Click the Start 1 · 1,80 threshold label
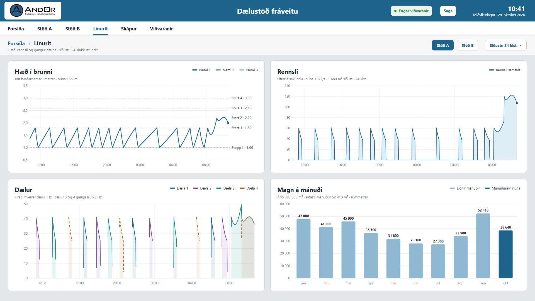This screenshot has height=301, width=535. point(241,128)
